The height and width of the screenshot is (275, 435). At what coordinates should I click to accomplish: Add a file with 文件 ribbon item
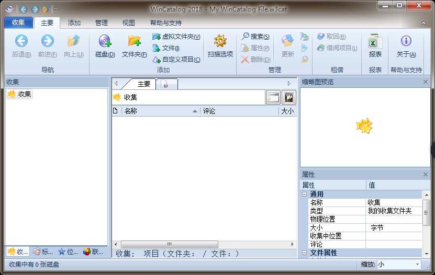click(166, 48)
